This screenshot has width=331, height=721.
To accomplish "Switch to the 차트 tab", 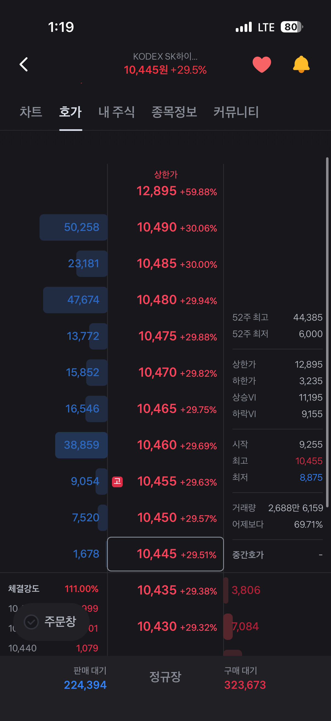I will (31, 112).
